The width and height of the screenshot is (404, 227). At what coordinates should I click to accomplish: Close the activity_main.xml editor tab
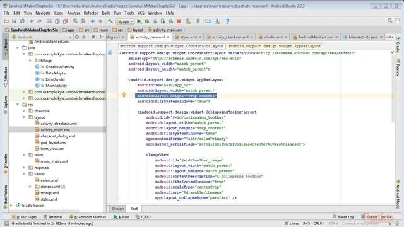168,37
